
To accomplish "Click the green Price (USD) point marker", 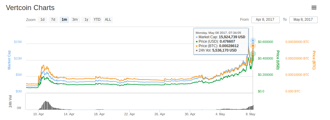I will click(253, 54).
